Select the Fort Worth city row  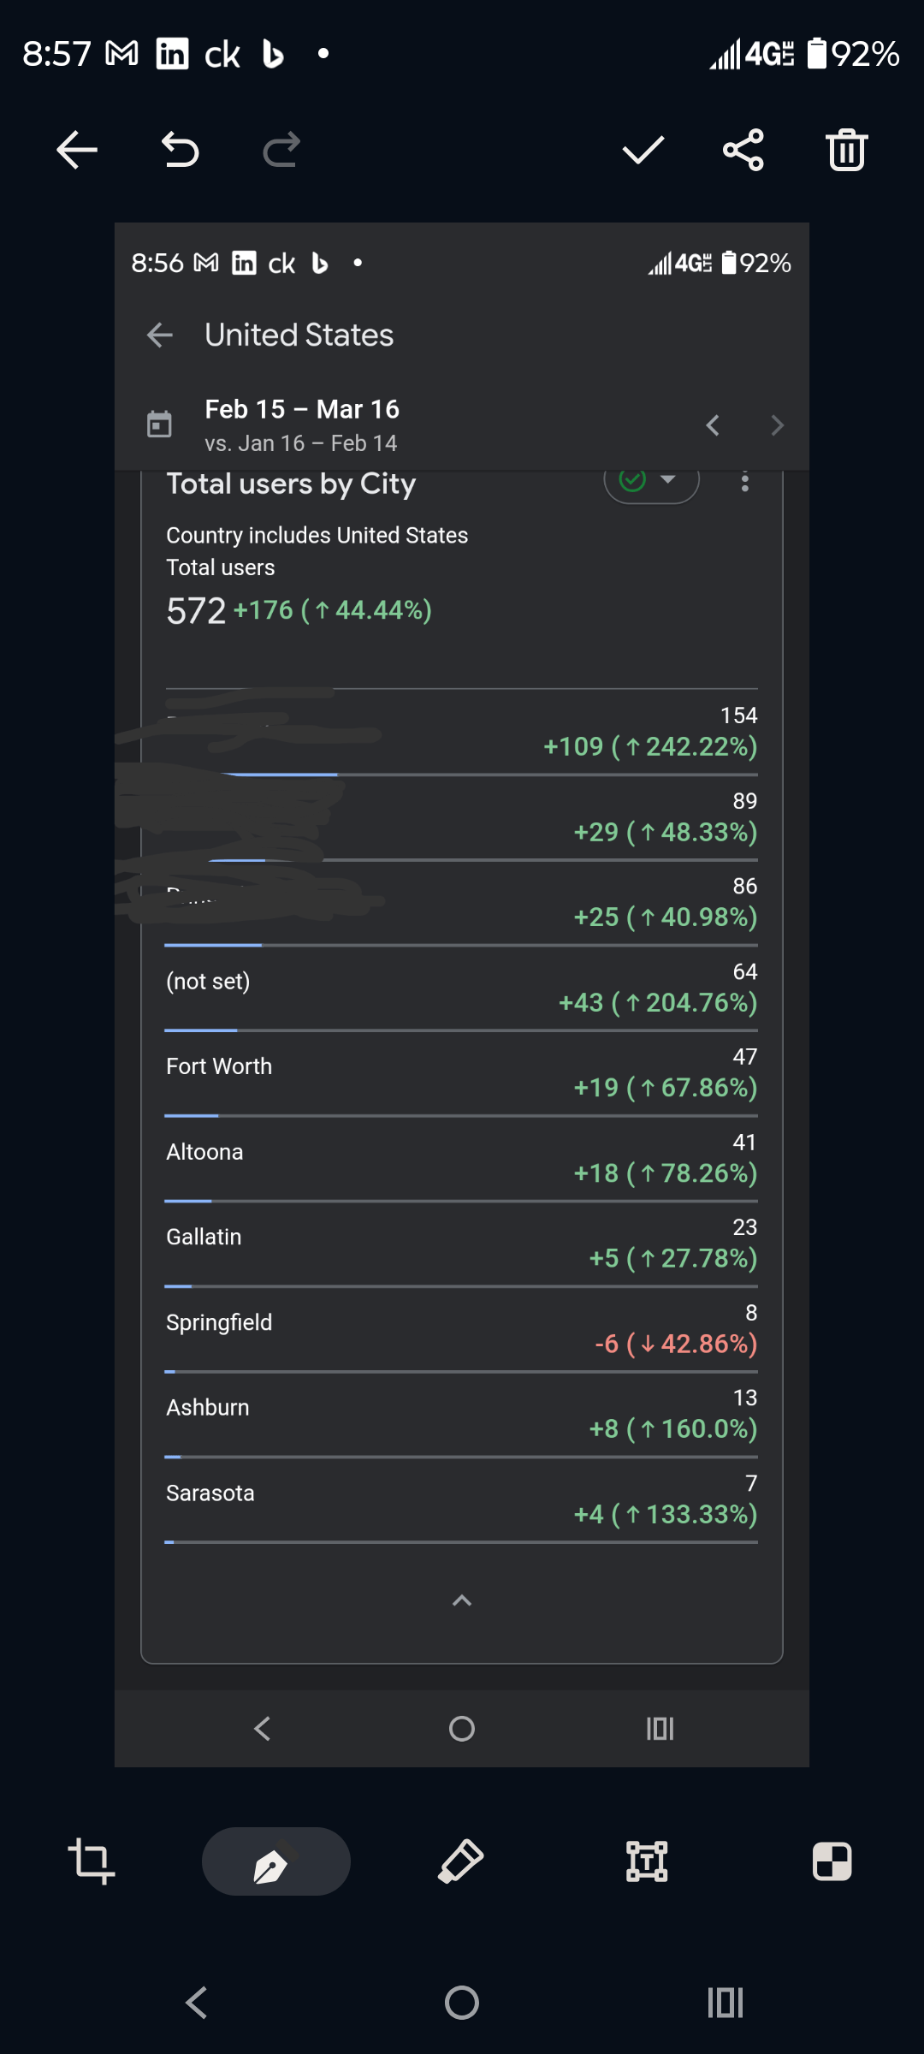click(461, 1073)
